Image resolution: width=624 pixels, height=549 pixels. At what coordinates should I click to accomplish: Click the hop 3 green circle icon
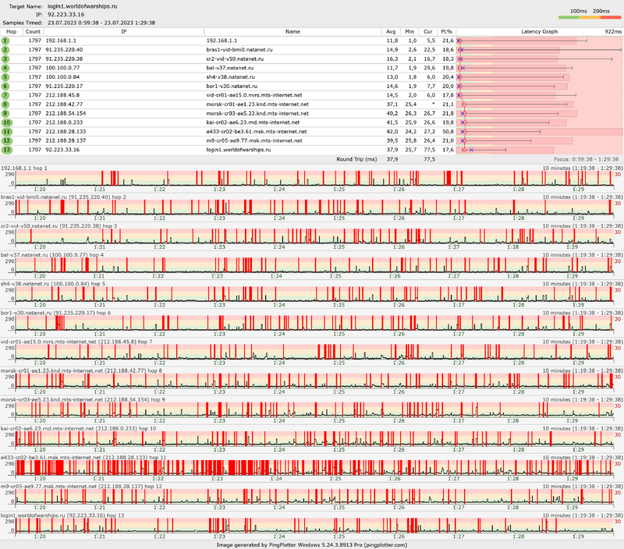[5, 59]
